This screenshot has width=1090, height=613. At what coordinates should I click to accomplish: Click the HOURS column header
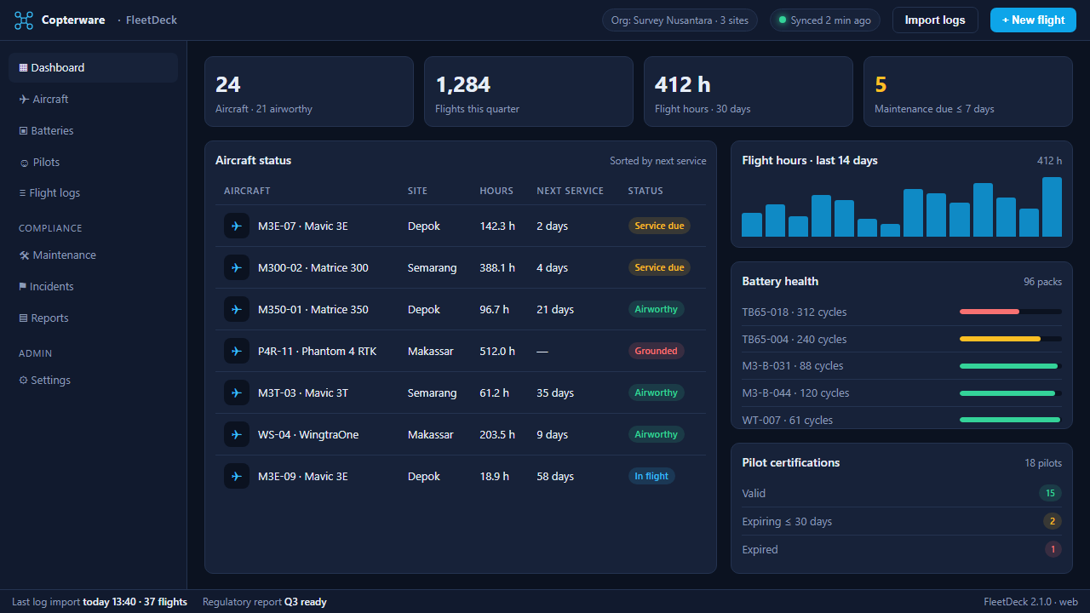(496, 191)
